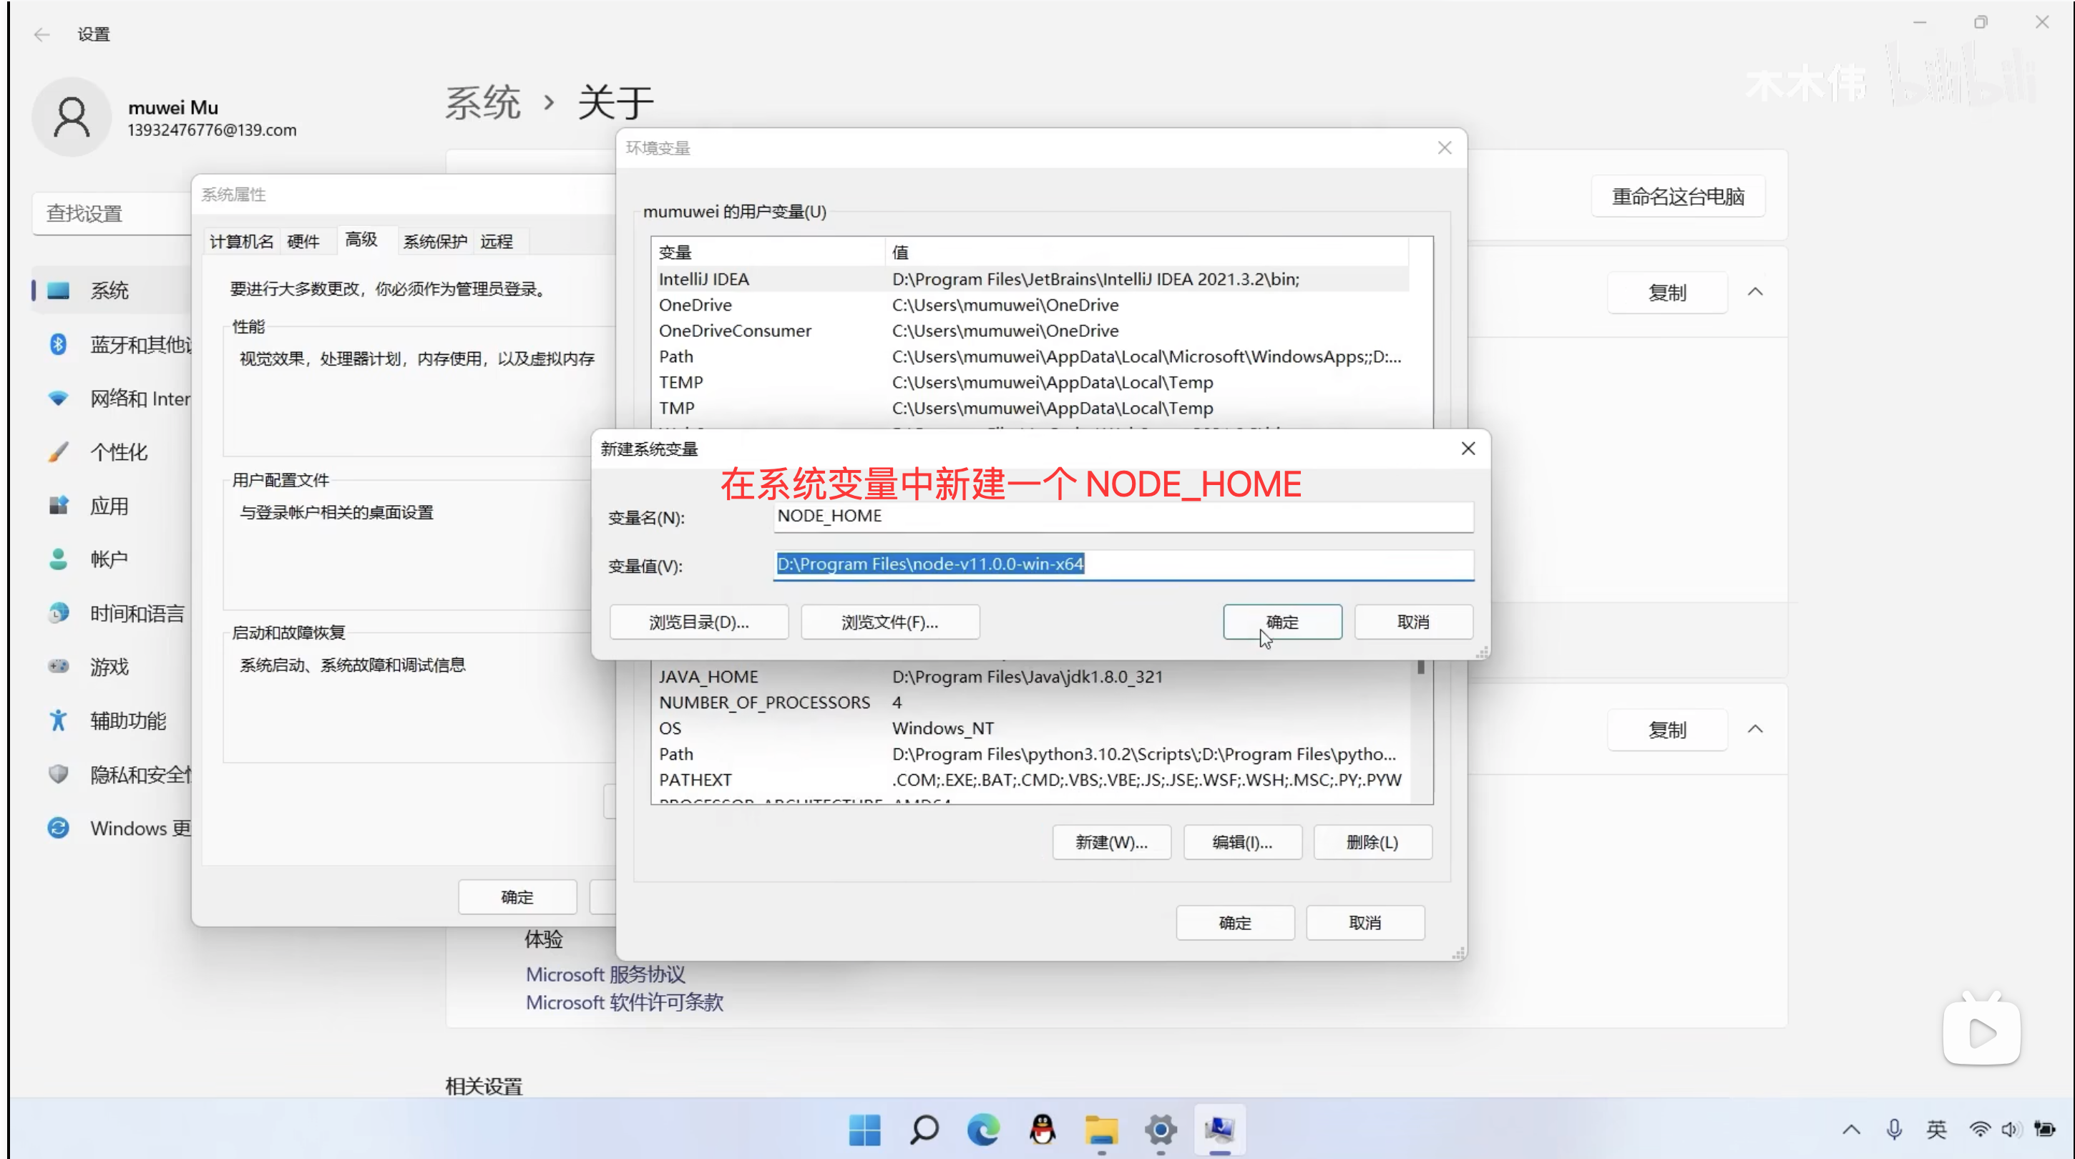This screenshot has height=1159, width=2075.
Task: Click the back arrow beside 设置
Action: pos(42,34)
